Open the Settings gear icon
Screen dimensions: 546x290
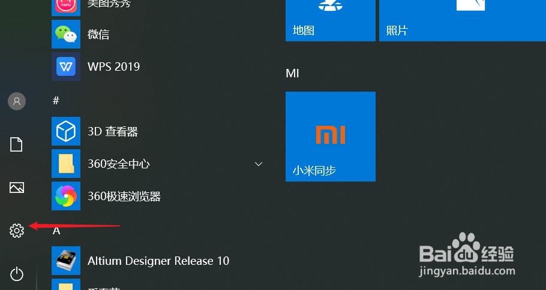tap(17, 231)
